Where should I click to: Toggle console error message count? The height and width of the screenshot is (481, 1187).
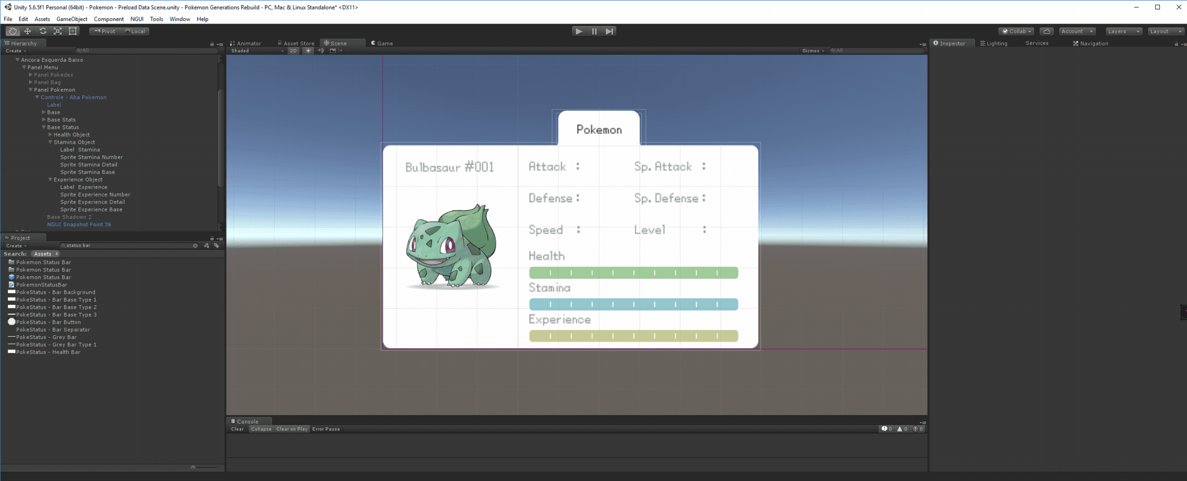point(918,429)
